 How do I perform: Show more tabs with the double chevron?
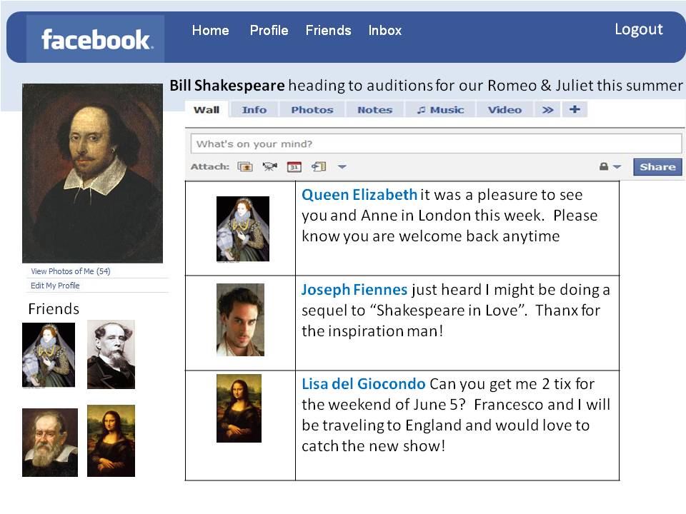click(548, 110)
